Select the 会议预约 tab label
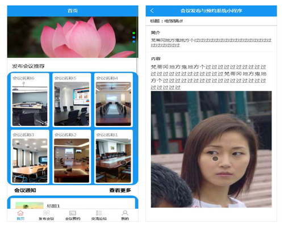Screen dimensions: 284x227 click(x=73, y=218)
